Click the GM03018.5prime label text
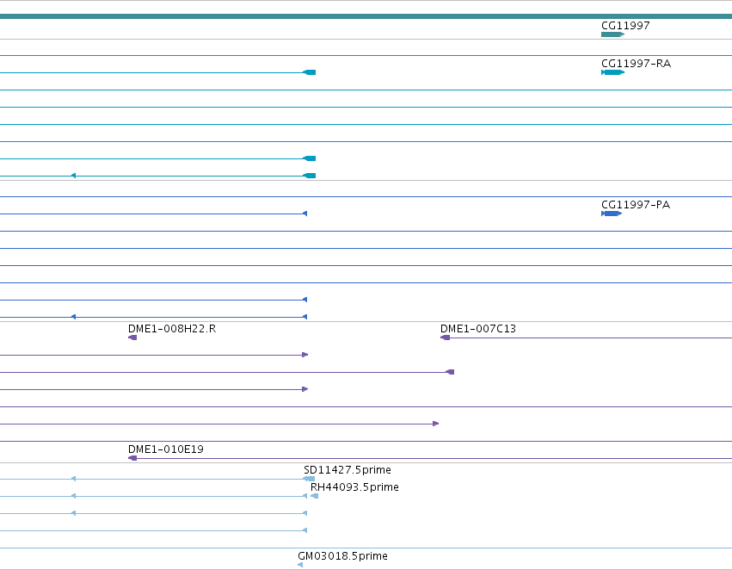This screenshot has width=732, height=570. click(x=342, y=556)
